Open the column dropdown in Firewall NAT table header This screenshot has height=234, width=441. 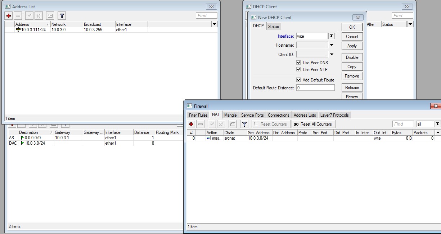438,133
